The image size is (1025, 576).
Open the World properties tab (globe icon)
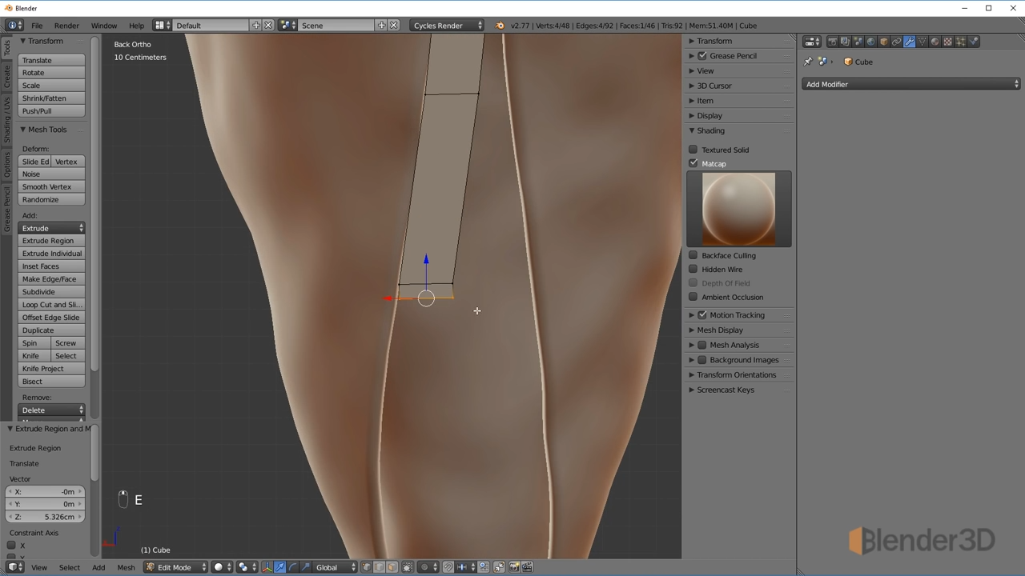tap(871, 42)
